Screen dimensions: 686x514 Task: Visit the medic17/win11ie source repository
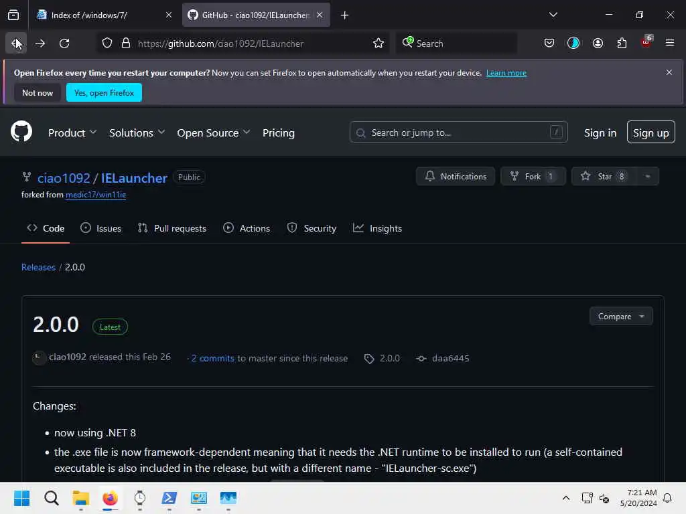coord(96,195)
